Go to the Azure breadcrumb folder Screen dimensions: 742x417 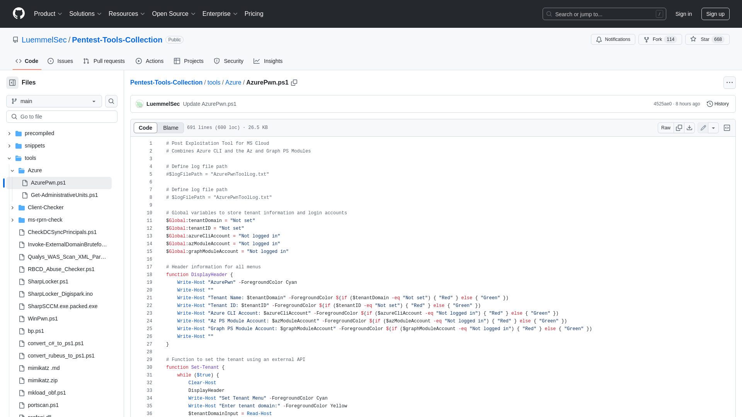pos(233,83)
